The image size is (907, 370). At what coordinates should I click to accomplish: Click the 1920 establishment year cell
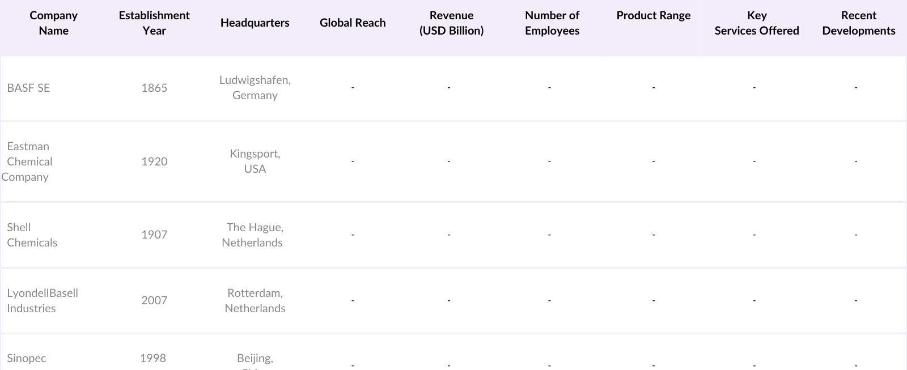point(154,161)
